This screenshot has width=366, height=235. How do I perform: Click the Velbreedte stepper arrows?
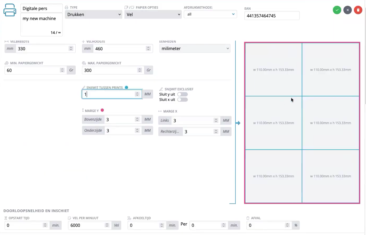click(x=71, y=49)
